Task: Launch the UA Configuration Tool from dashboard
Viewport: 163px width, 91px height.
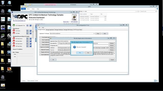Action: 28,26
